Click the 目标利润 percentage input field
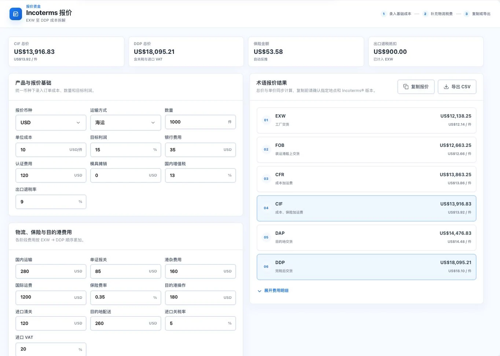The width and height of the screenshot is (500, 356). [x=126, y=150]
